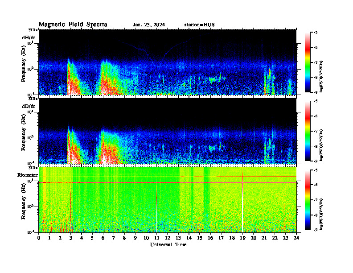Click hour '11' on the time axis

tap(157, 238)
